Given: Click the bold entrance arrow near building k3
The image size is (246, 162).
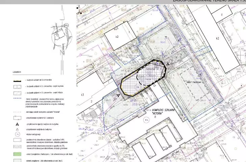Looking at the screenshot, I should pos(118,95).
